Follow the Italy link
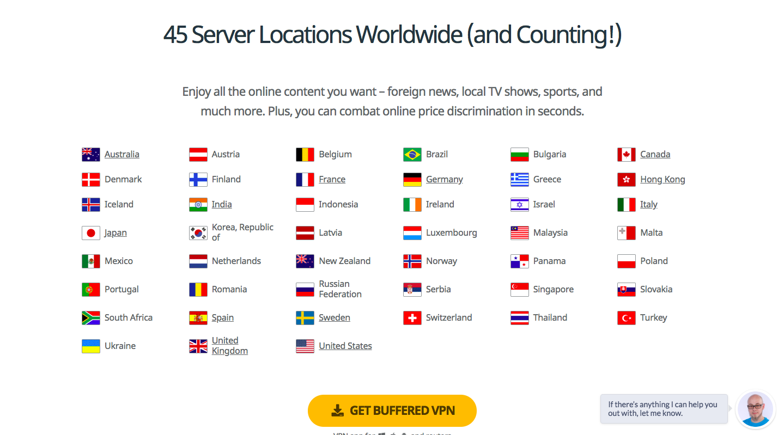This screenshot has height=435, width=784. 649,205
